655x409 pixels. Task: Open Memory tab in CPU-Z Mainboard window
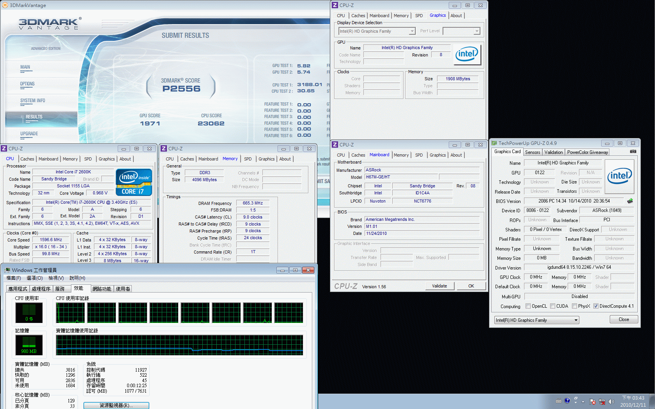[x=401, y=155]
